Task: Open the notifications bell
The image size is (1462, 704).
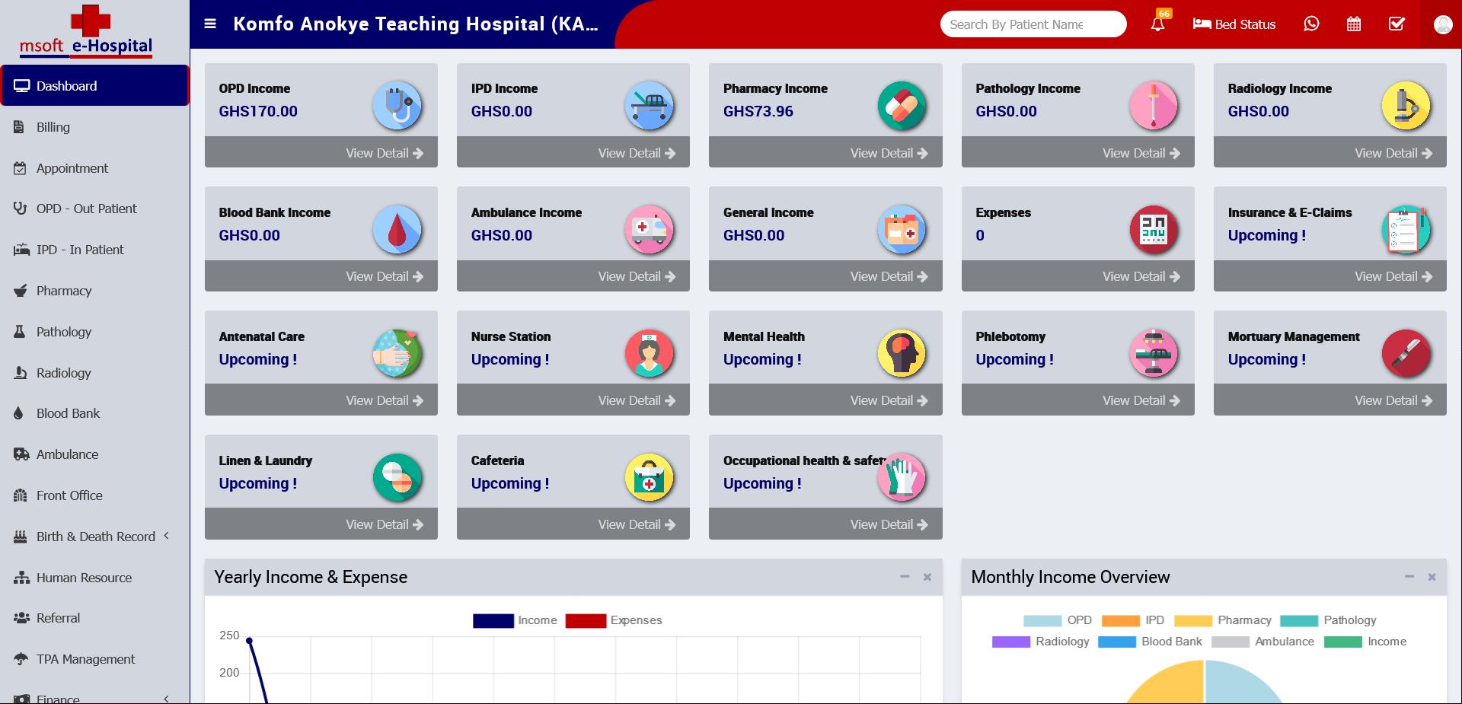Action: pos(1157,24)
